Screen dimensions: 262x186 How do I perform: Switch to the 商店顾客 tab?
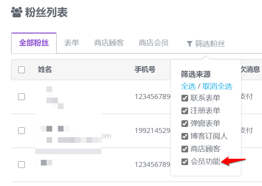coord(109,43)
